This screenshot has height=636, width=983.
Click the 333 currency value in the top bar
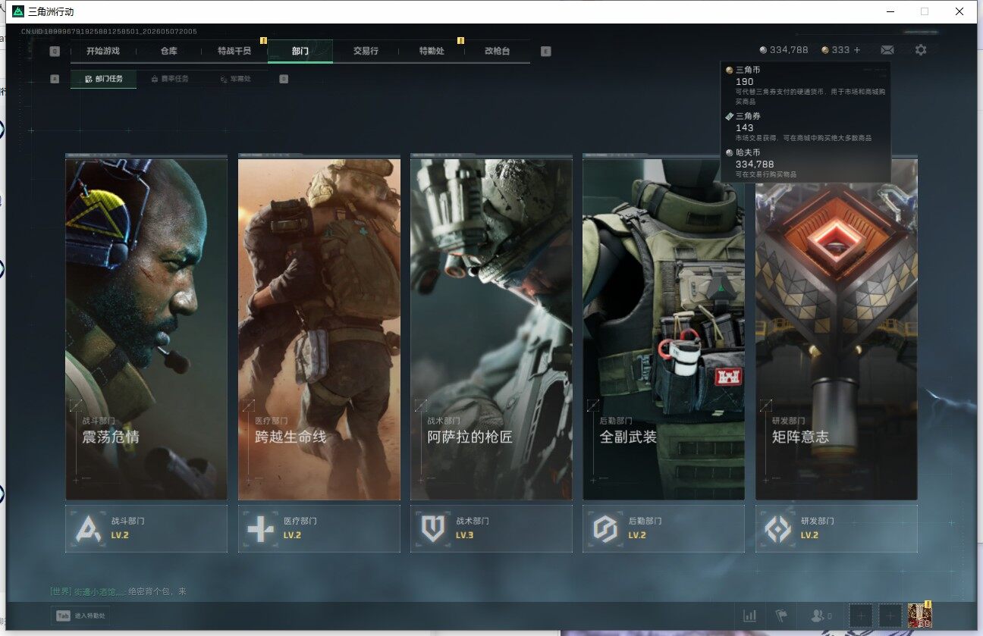840,50
